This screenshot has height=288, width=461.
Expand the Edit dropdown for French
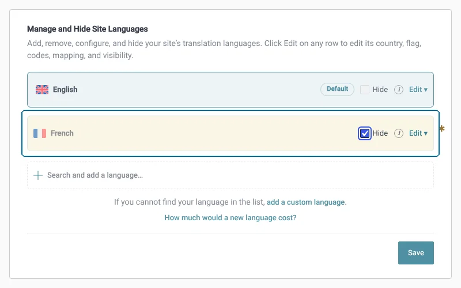click(418, 133)
